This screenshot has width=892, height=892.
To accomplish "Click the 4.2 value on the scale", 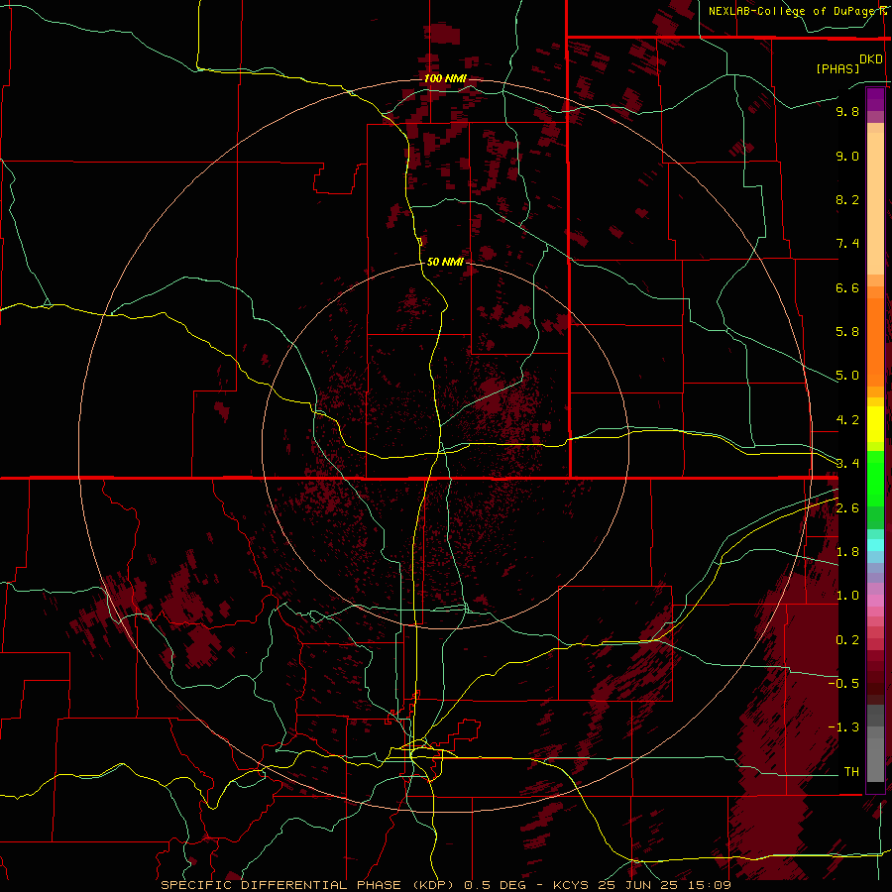I will coord(847,420).
